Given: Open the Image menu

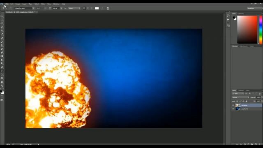Looking at the screenshot, I should 18,4.
